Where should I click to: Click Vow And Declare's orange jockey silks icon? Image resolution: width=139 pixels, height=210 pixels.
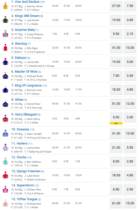coord(5,6)
